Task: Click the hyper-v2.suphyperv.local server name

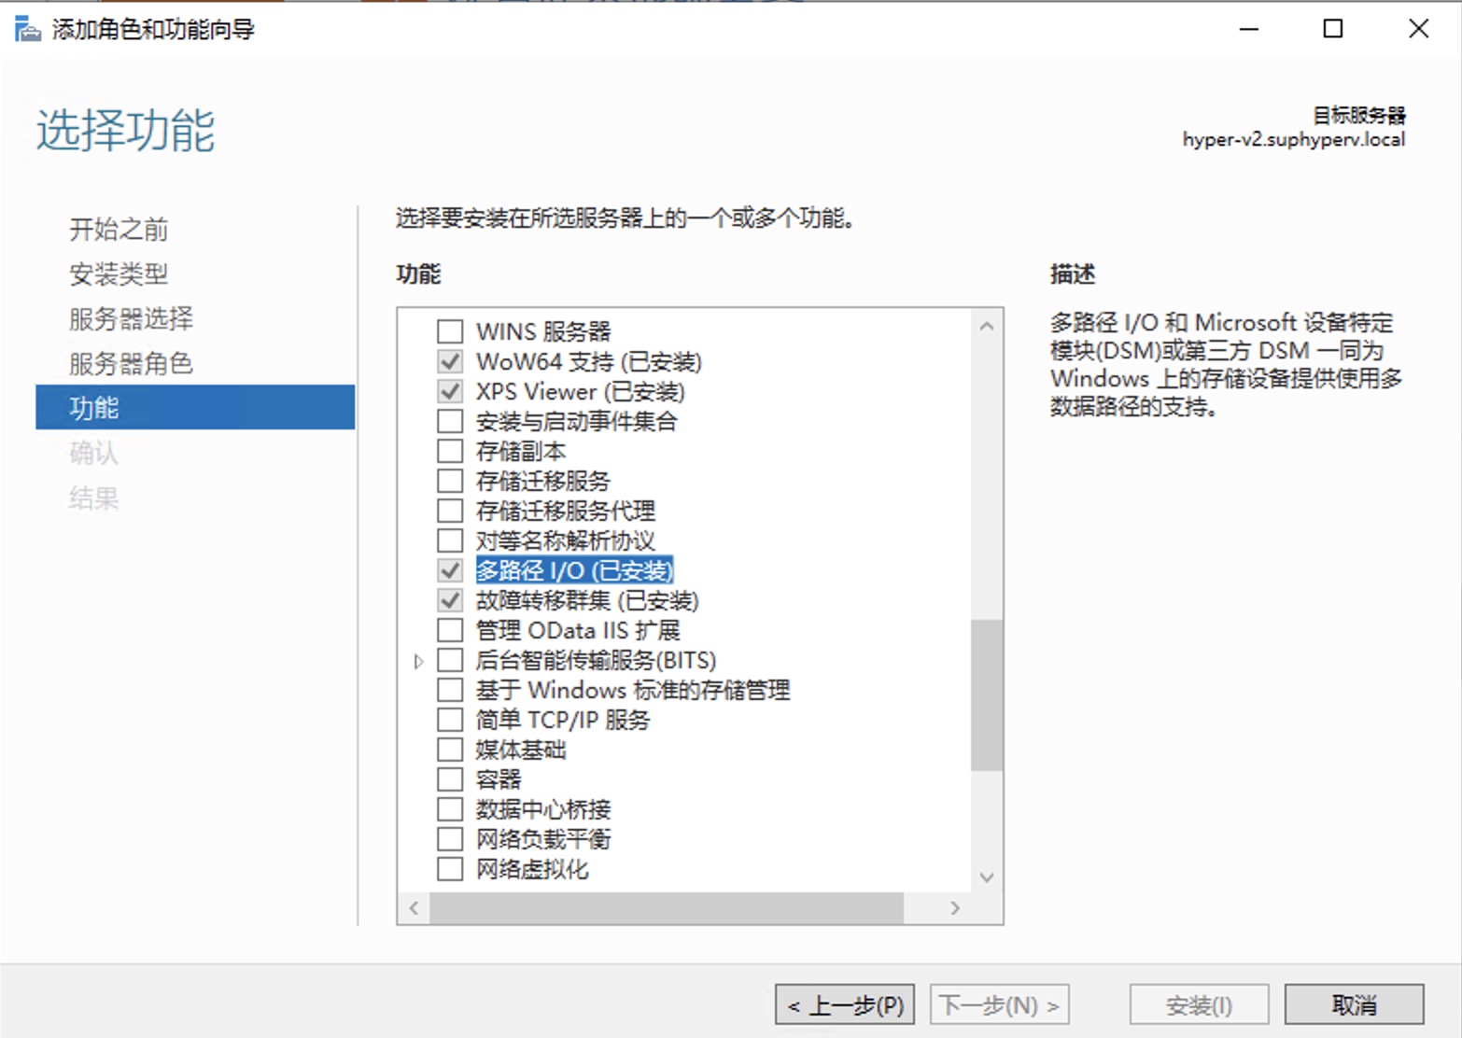Action: [1293, 140]
